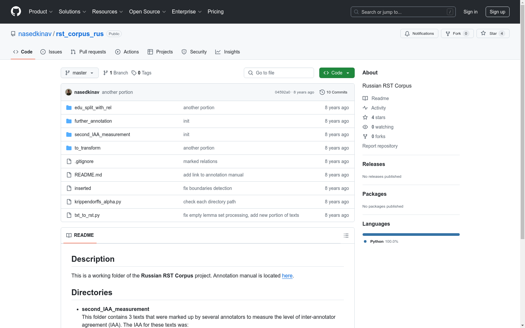Click the second_IAA_measurement folder icon
This screenshot has width=525, height=328.
69,134
